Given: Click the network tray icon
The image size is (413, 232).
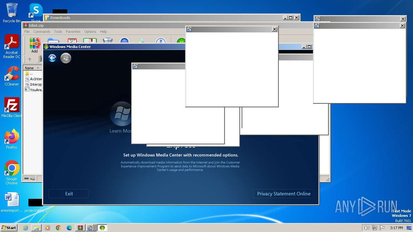Looking at the screenshot, I should [x=375, y=228].
